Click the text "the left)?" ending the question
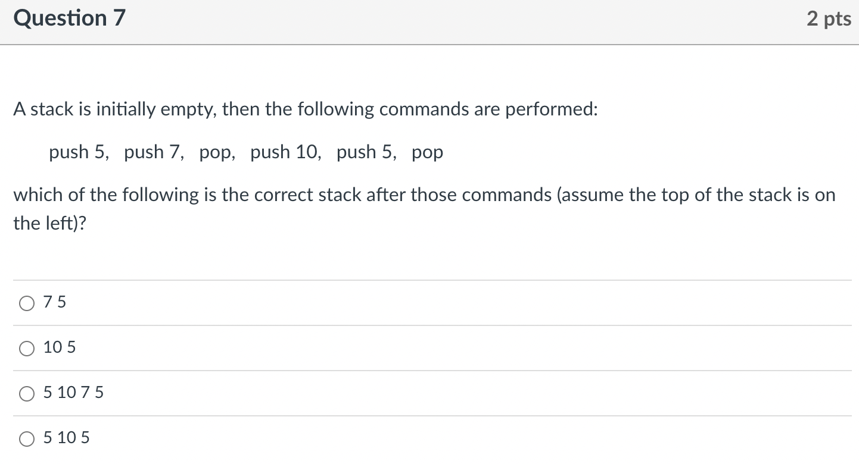Image resolution: width=859 pixels, height=464 pixels. point(49,224)
